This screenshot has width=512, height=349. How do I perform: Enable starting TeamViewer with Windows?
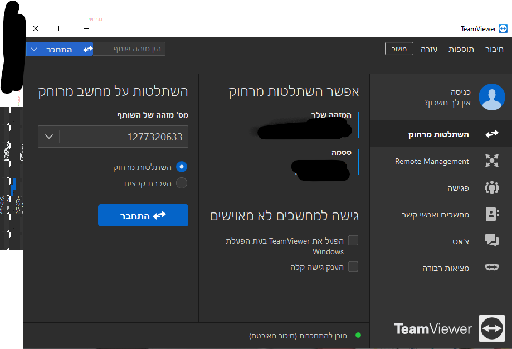(x=354, y=240)
